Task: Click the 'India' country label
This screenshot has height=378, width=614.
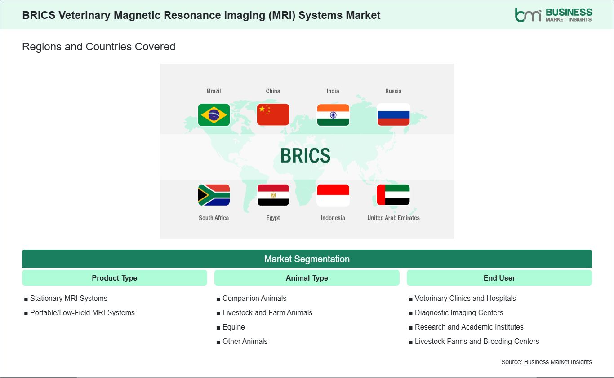Action: [x=333, y=91]
